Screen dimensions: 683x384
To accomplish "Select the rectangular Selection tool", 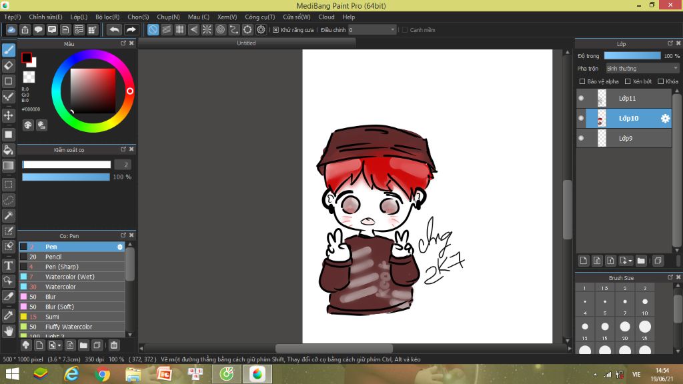I will 9,185.
